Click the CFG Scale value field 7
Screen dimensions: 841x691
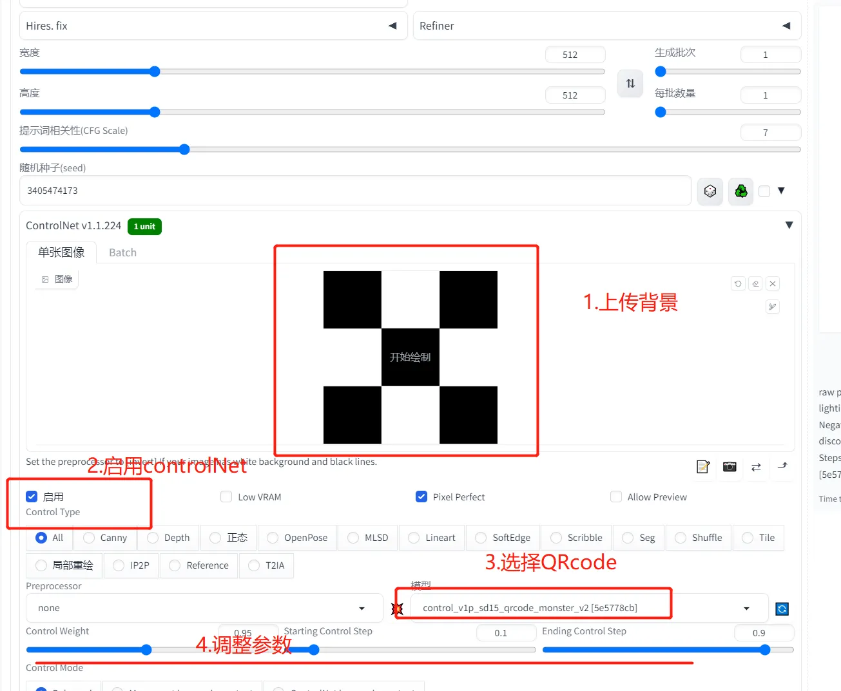[771, 133]
